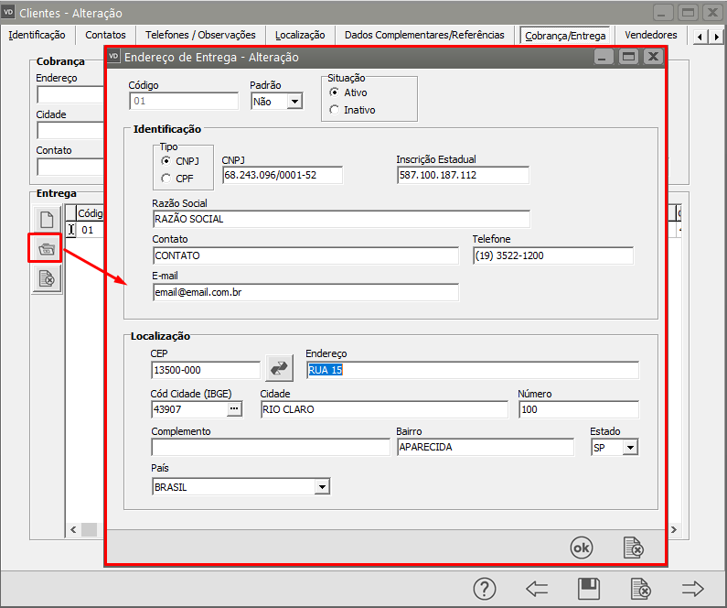Open the Telefones / Observações tab
The width and height of the screenshot is (727, 608).
tap(200, 35)
